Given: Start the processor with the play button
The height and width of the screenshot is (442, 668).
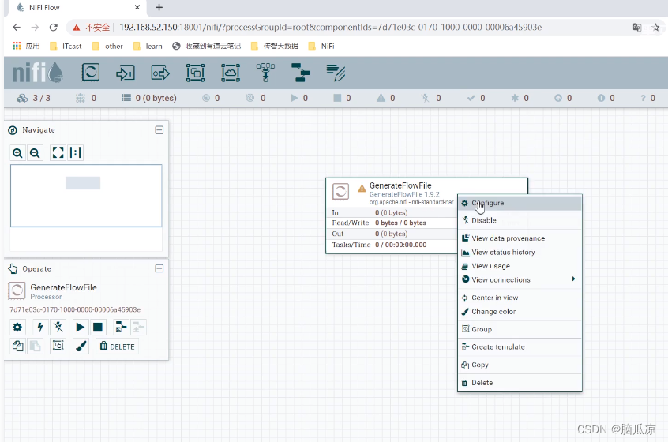Looking at the screenshot, I should tap(80, 327).
